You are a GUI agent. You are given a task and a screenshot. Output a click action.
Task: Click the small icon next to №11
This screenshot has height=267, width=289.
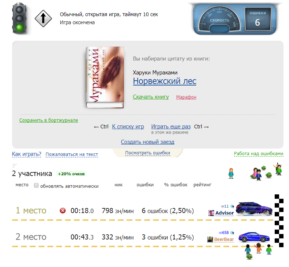tap(232, 206)
